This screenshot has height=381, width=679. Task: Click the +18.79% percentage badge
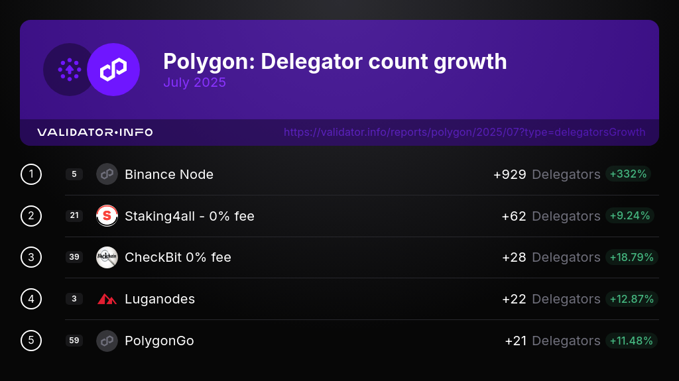point(631,257)
